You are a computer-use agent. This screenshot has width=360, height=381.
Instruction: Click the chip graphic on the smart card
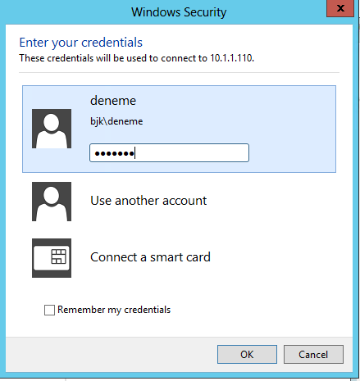point(58,256)
